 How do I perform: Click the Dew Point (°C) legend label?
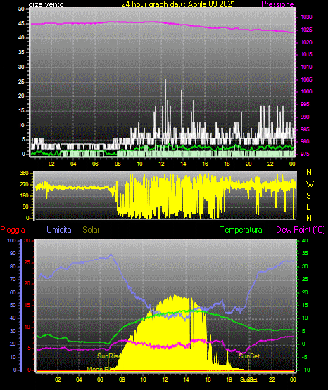(x=301, y=230)
